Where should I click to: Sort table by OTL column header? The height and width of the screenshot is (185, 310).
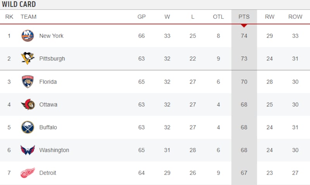pos(218,17)
